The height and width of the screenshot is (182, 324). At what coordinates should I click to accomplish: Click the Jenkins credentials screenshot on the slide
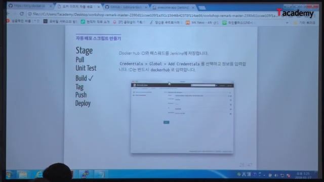182,117
